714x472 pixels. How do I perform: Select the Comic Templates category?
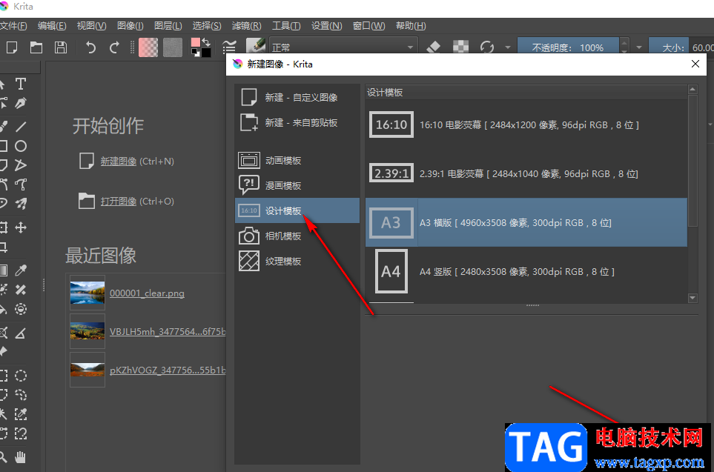coord(297,185)
